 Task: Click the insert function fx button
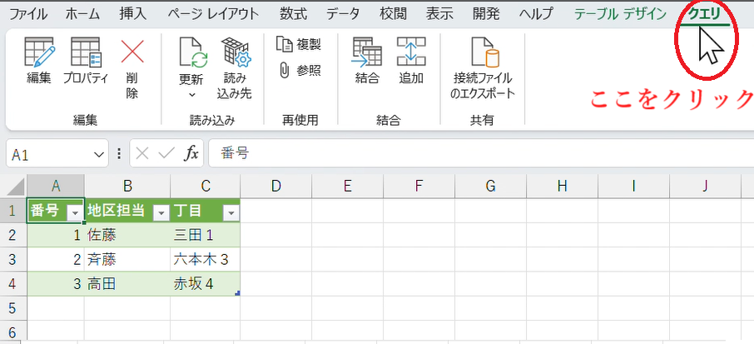[191, 153]
